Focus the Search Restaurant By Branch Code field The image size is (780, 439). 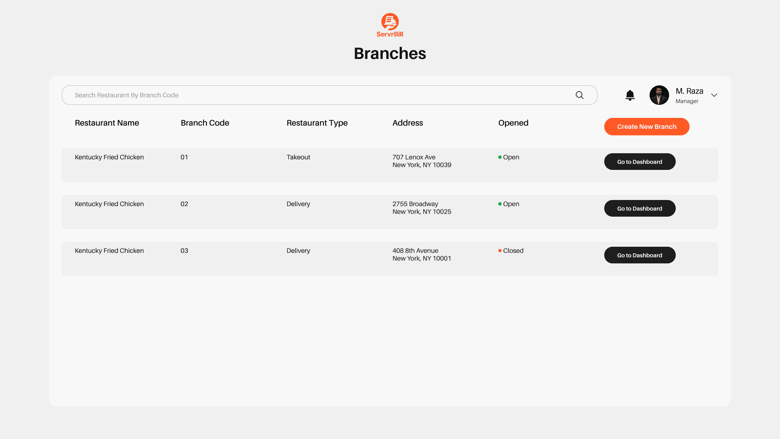coord(317,95)
